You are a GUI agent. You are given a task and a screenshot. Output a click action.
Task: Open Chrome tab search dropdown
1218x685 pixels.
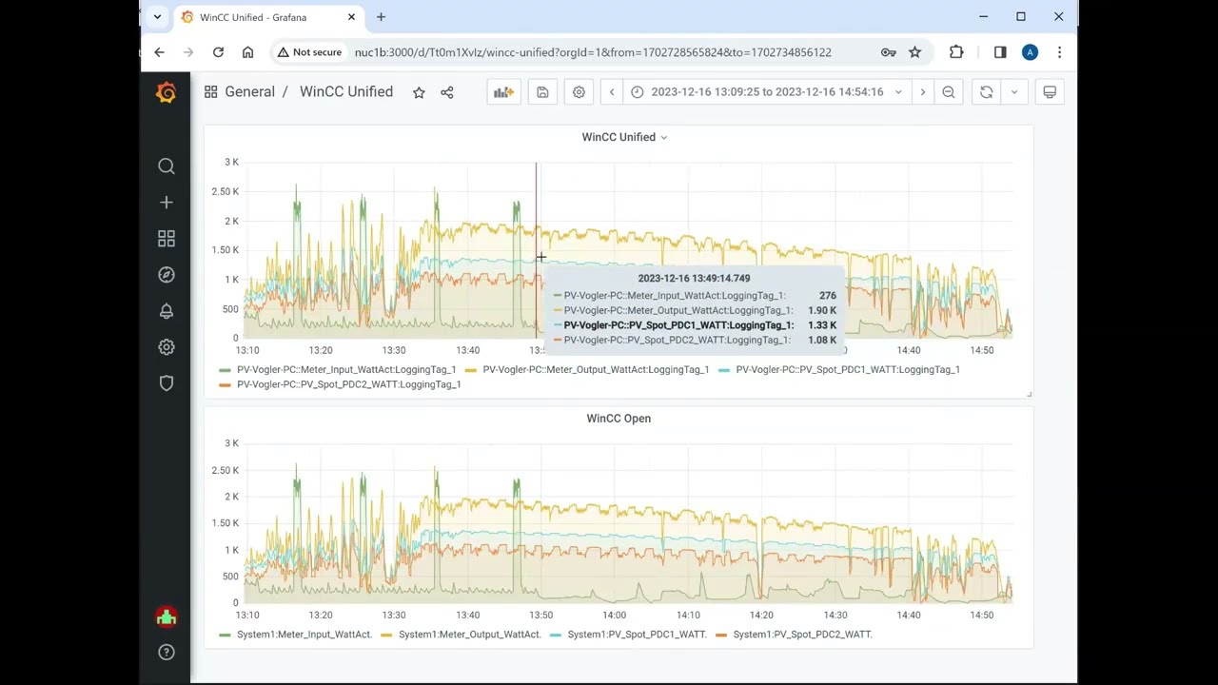[157, 17]
